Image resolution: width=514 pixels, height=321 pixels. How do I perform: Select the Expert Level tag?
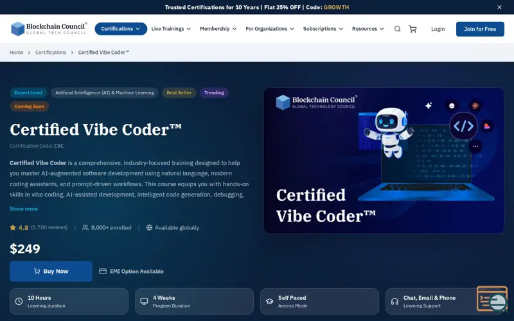pos(28,92)
